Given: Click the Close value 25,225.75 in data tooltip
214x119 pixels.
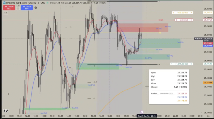Looking at the screenshot, I should click(x=182, y=83).
